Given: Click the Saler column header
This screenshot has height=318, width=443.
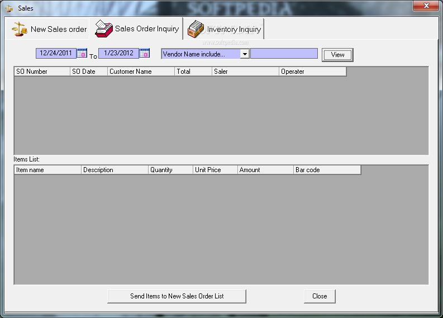Looking at the screenshot, I should pyautogui.click(x=245, y=72).
